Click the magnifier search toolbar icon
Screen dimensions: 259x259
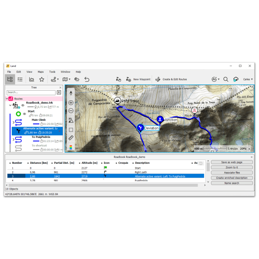click(x=226, y=79)
